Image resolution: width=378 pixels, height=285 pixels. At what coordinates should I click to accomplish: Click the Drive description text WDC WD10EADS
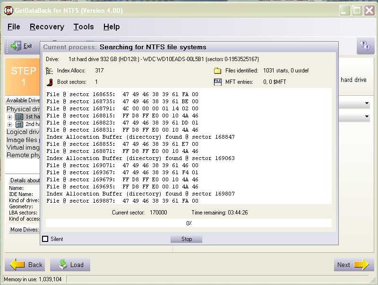[x=163, y=59]
